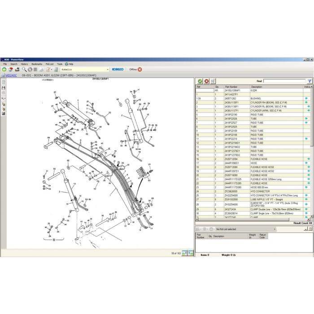Maximize the pick list panel
Viewport: 314px width, 314px height.
310,229
